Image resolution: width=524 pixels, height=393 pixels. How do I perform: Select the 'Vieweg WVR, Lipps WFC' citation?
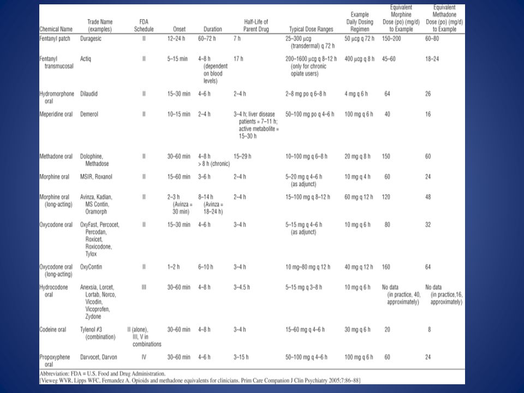[x=200, y=380]
